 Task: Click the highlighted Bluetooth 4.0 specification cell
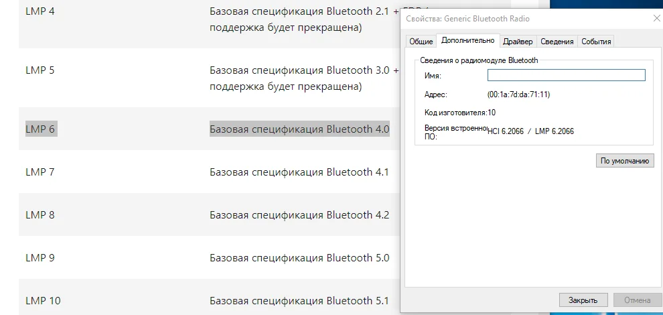tap(299, 129)
